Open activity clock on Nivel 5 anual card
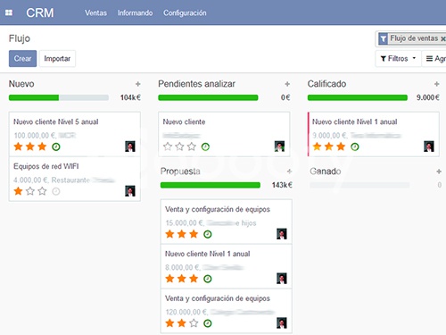The image size is (446, 335). [x=56, y=147]
